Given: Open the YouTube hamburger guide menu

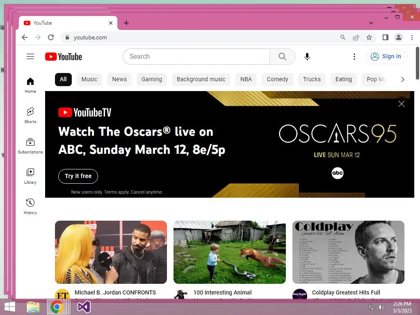Looking at the screenshot, I should [x=30, y=57].
